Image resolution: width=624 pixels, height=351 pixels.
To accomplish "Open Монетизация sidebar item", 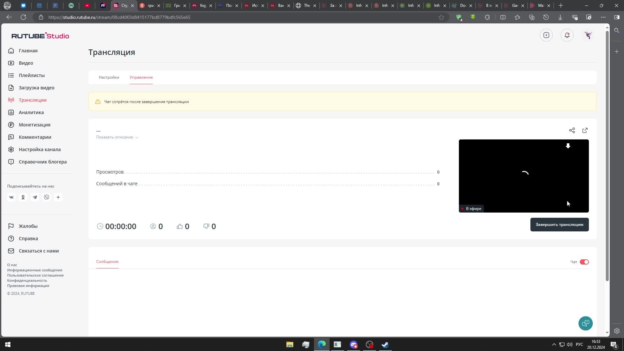I will [34, 125].
